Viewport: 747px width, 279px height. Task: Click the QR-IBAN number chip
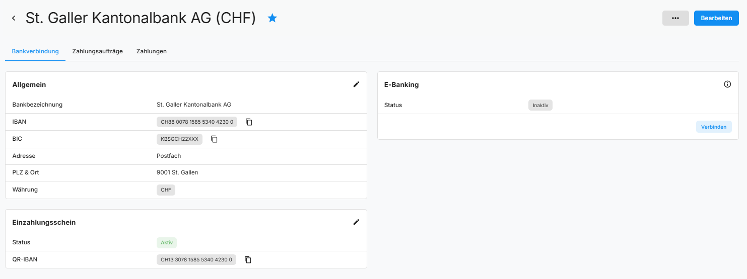(196, 259)
